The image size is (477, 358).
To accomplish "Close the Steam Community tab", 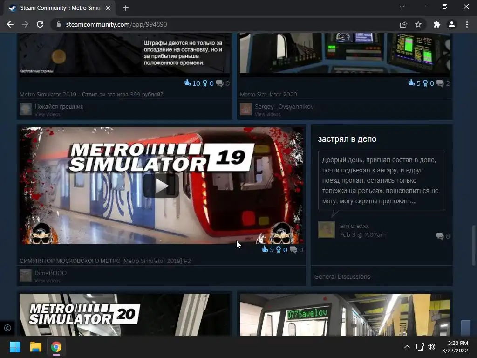I will point(108,8).
